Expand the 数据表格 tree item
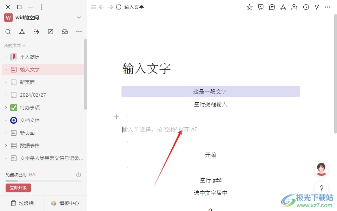337x211 pixels. pyautogui.click(x=6, y=146)
